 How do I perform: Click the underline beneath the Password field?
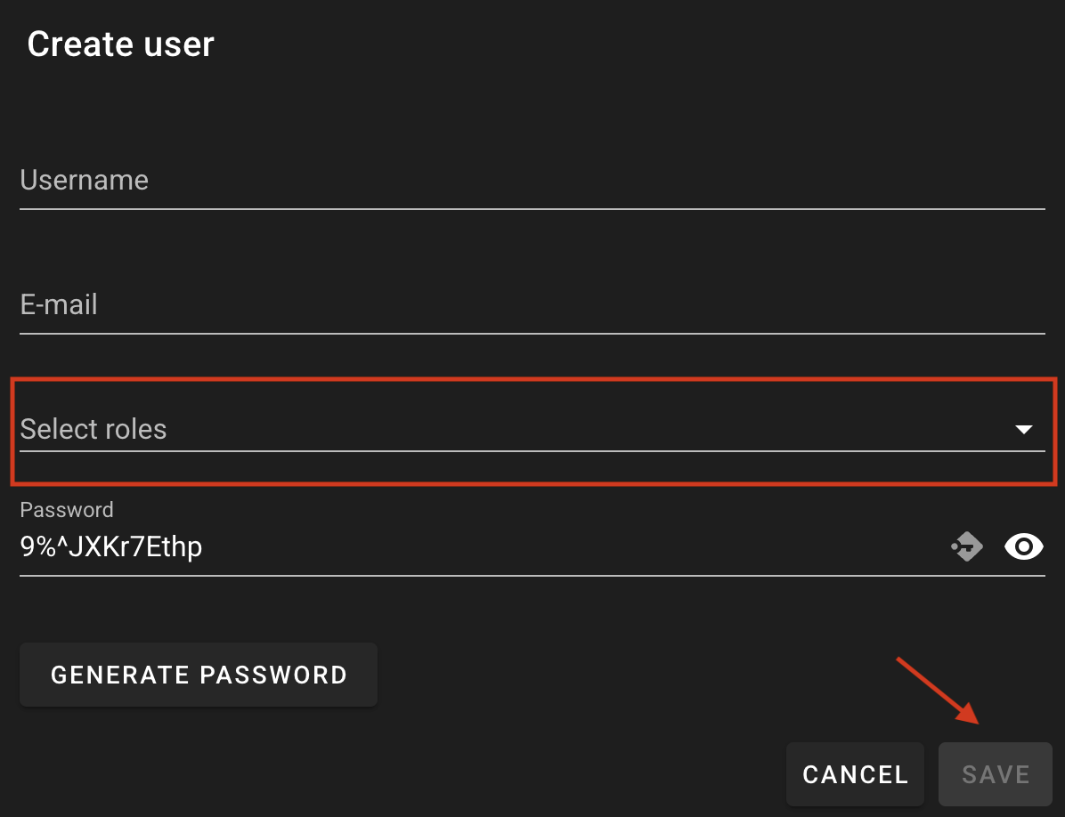[x=532, y=576]
